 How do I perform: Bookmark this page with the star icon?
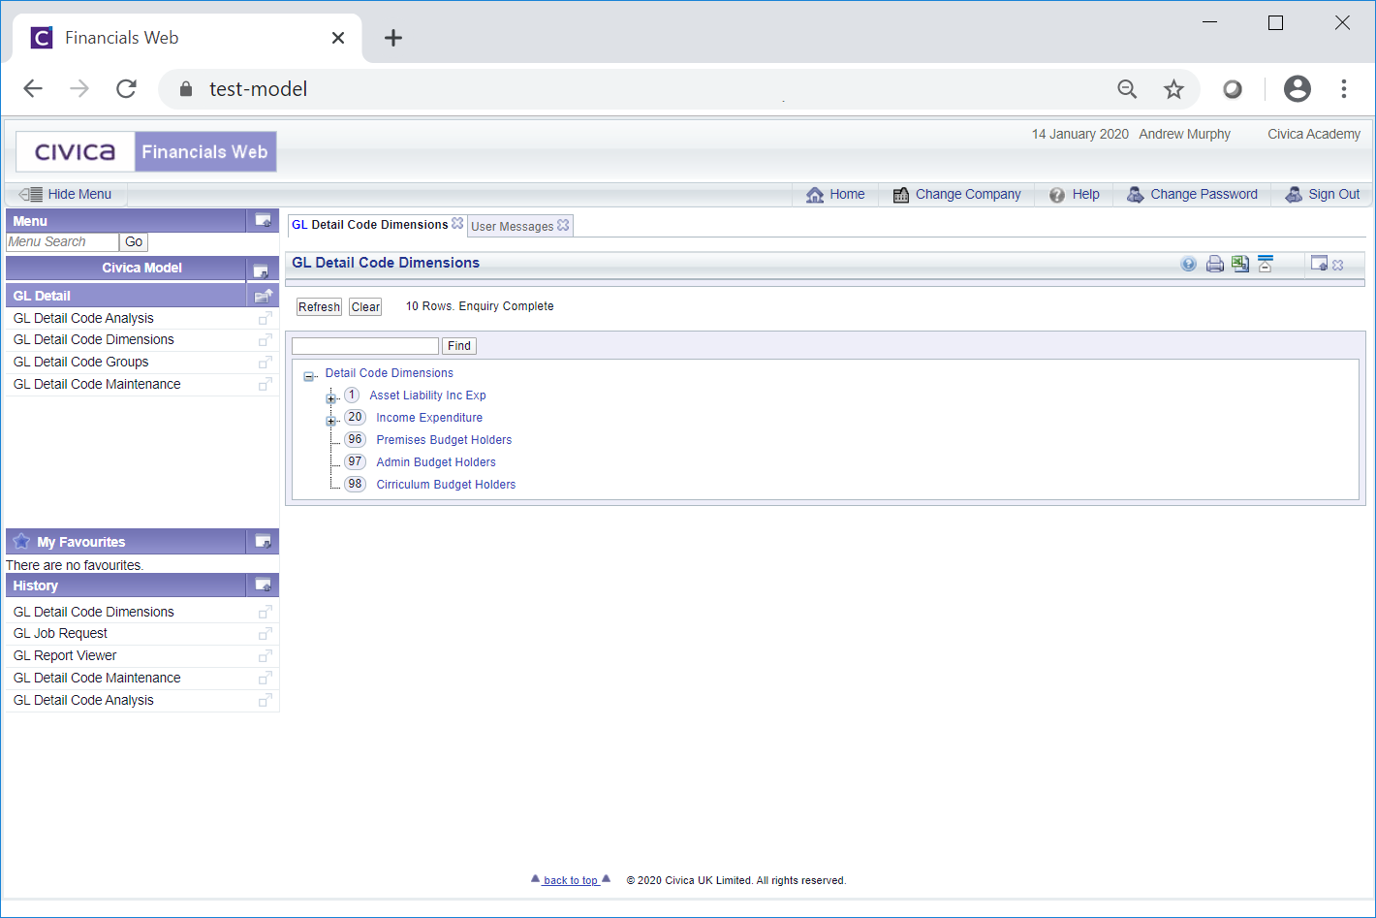1173,89
